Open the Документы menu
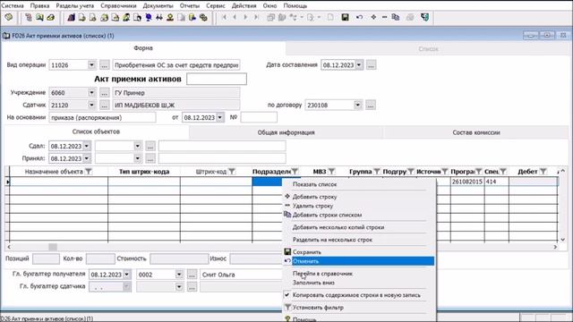Viewport: 573px width, 322px height. click(158, 6)
